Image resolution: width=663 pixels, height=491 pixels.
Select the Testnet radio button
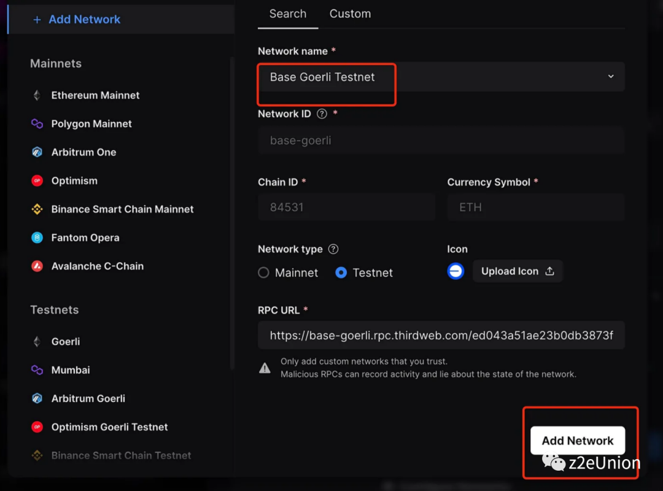341,273
